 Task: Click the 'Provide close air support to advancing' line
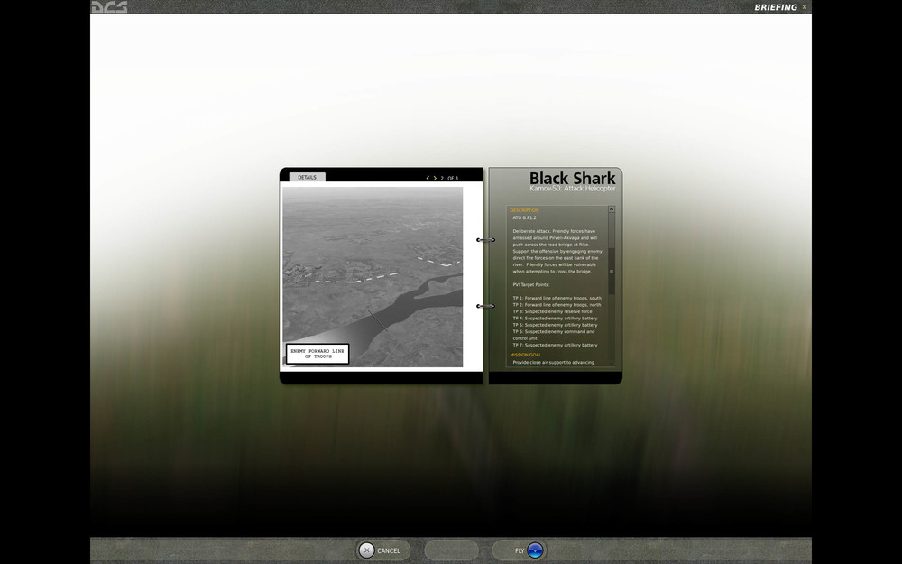pyautogui.click(x=554, y=363)
